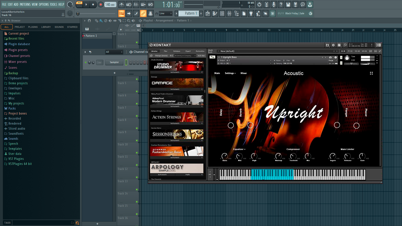This screenshot has width=402, height=226.
Task: Switch browser to the SOUNDS tab
Action: tap(59, 27)
